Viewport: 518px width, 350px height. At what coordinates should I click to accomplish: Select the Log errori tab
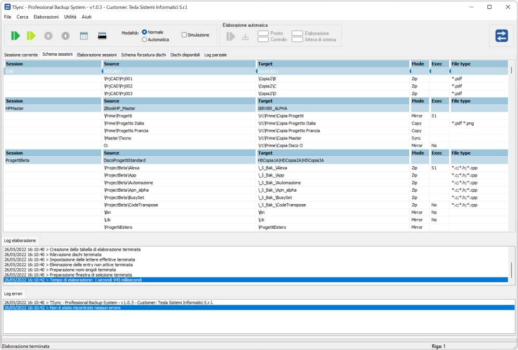coord(13,293)
